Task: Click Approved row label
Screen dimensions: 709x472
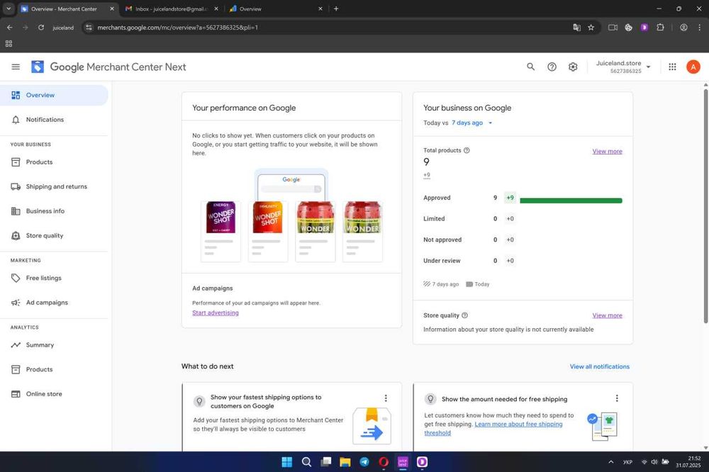Action: coord(437,198)
